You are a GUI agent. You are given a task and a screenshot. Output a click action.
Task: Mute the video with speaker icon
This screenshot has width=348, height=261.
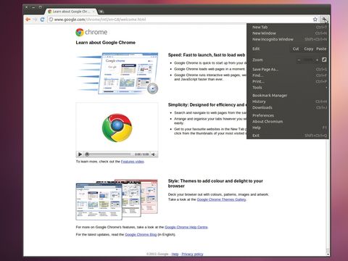coord(153,154)
